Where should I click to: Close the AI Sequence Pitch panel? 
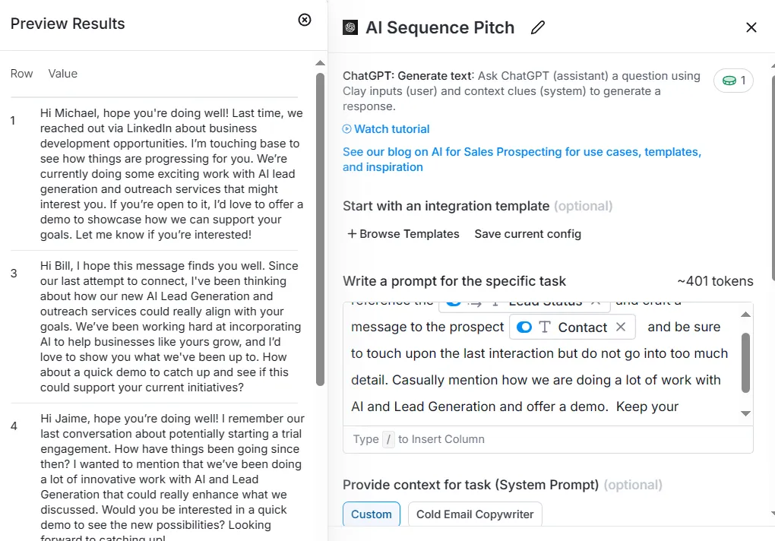[751, 27]
